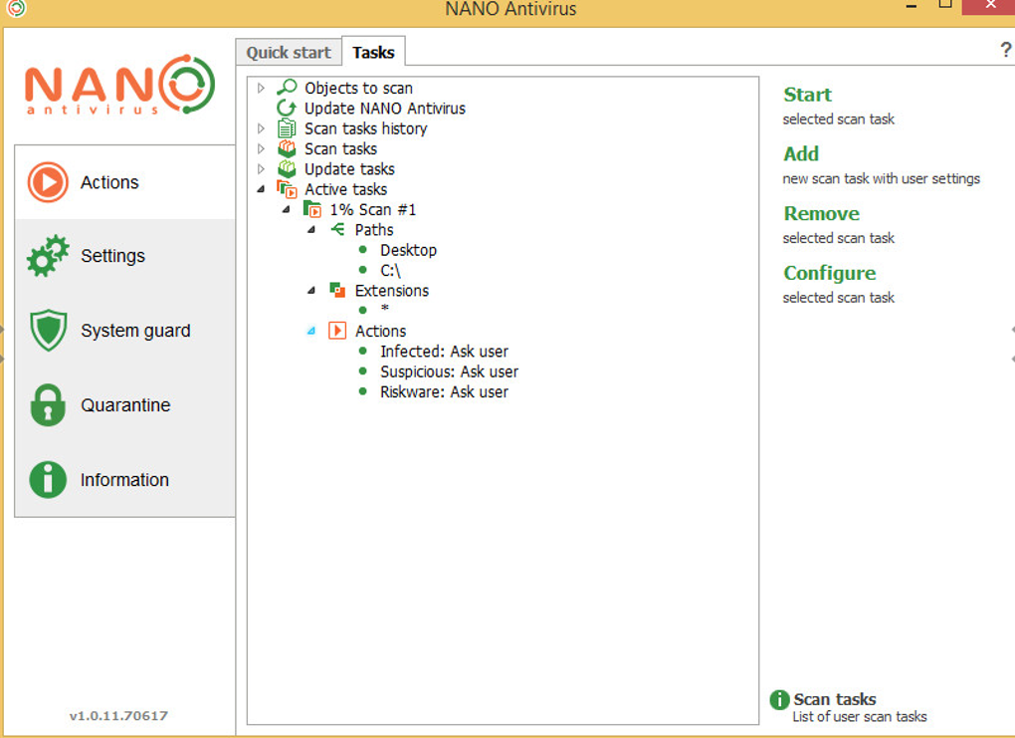Click the NANO Antivirus logo
Image resolution: width=1015 pixels, height=738 pixels.
pyautogui.click(x=119, y=85)
